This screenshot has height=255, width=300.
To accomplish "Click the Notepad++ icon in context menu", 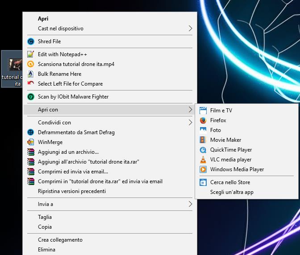I will 30,54.
